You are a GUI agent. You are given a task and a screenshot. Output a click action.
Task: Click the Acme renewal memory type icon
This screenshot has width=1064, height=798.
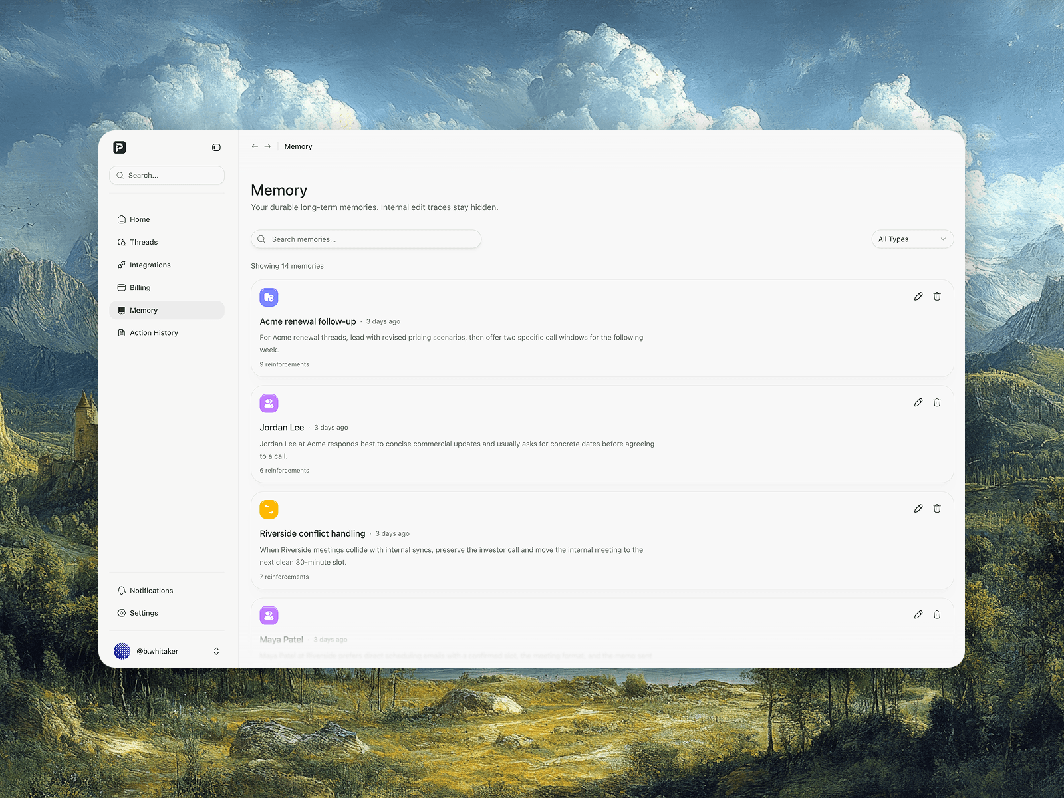(x=269, y=297)
